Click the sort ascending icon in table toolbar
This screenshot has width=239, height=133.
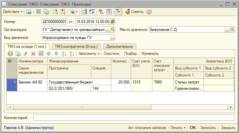64,54
